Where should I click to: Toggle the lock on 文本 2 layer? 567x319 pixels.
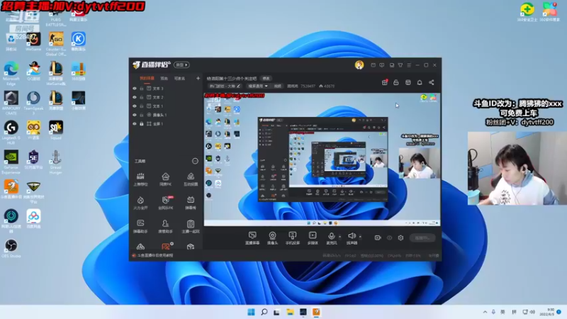(x=142, y=97)
